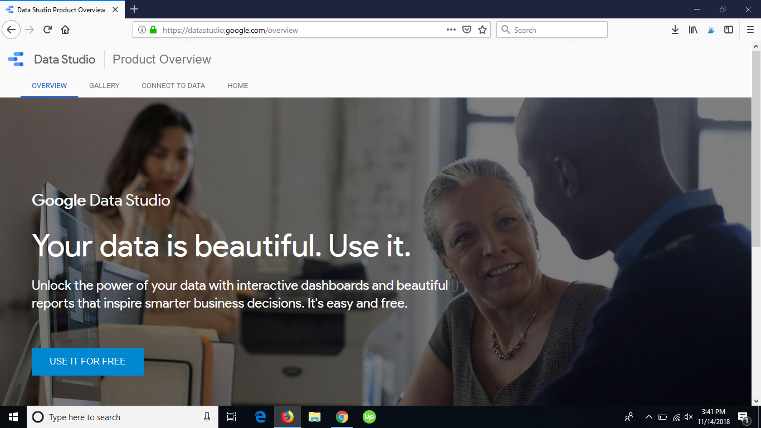
Task: Open the CONNECT TO DATA tab
Action: point(173,86)
